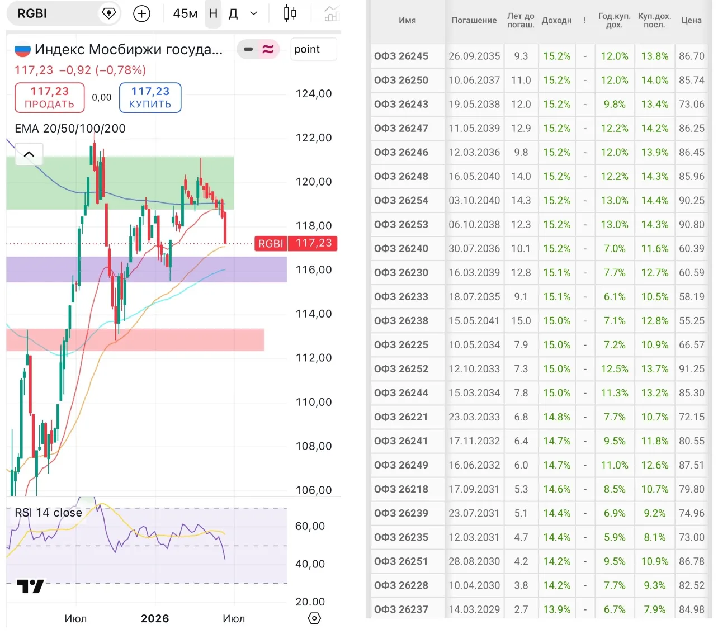Click the 60,00 RSI axis label

click(310, 526)
